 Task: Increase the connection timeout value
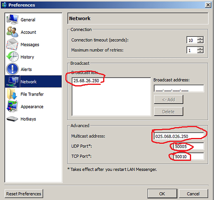[x=200, y=38]
